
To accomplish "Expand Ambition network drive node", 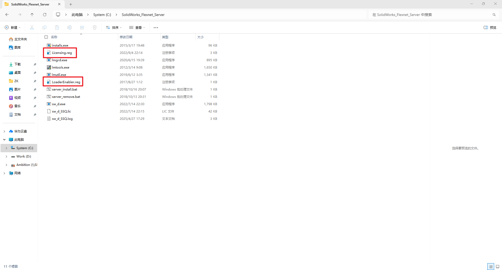I will point(7,165).
